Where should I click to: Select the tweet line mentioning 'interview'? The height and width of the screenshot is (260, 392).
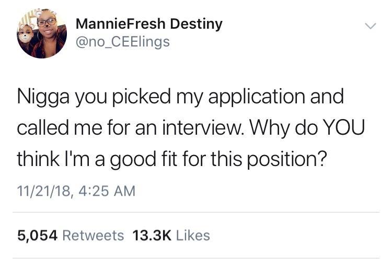pyautogui.click(x=191, y=127)
